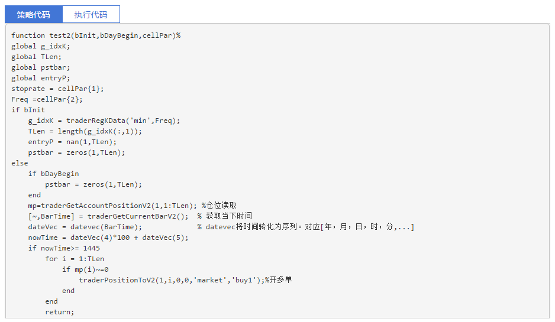
Task: Place cursor on 'if bInit' line
Action: (28, 110)
